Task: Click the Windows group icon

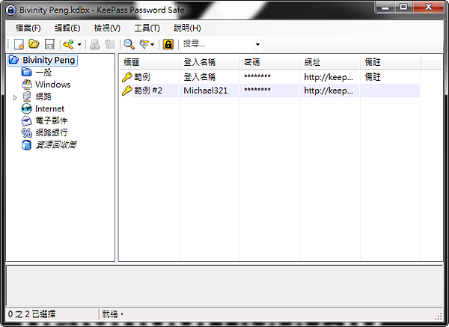Action: [27, 85]
